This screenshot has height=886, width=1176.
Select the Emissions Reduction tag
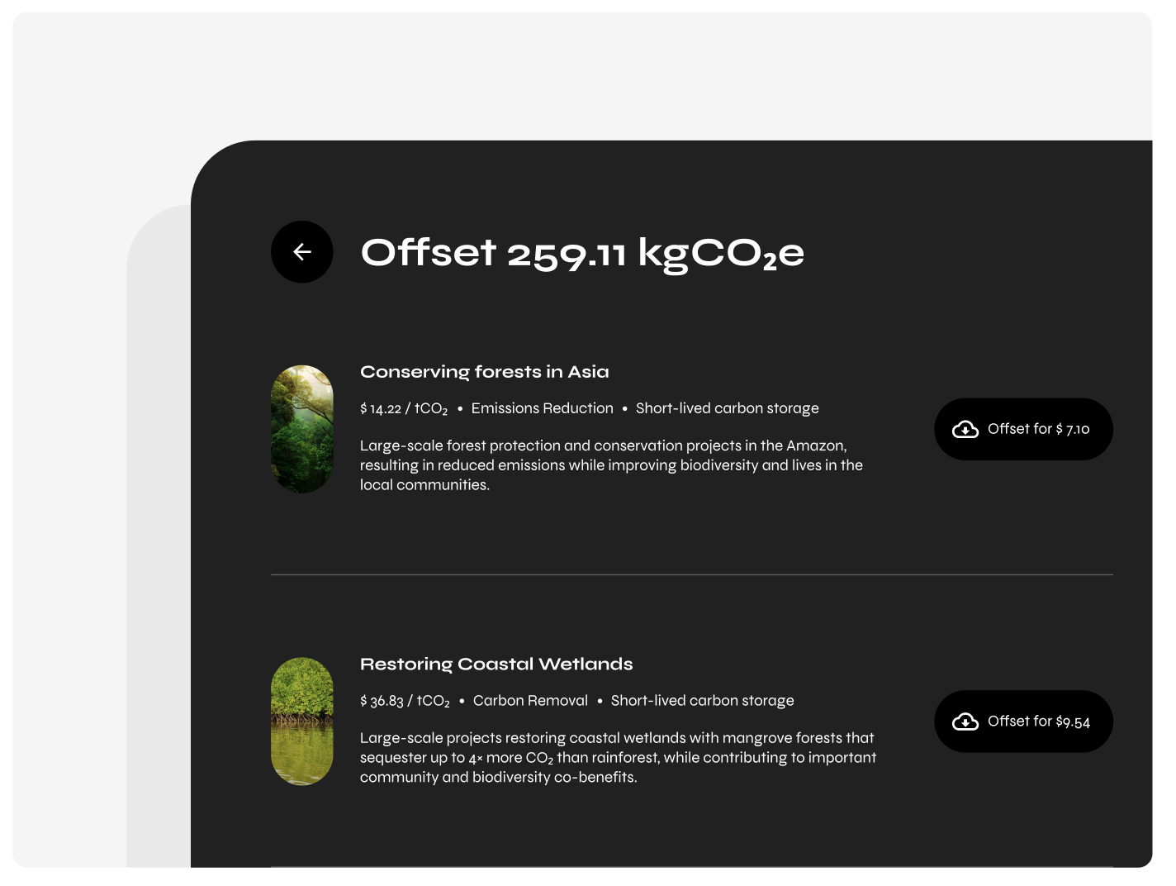tap(543, 408)
